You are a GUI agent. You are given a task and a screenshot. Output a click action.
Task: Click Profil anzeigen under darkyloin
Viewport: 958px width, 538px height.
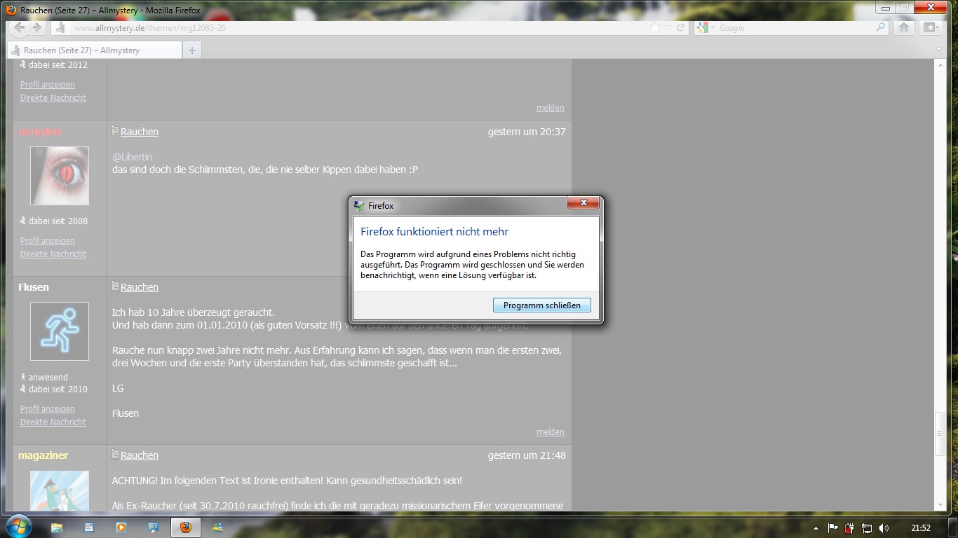47,241
